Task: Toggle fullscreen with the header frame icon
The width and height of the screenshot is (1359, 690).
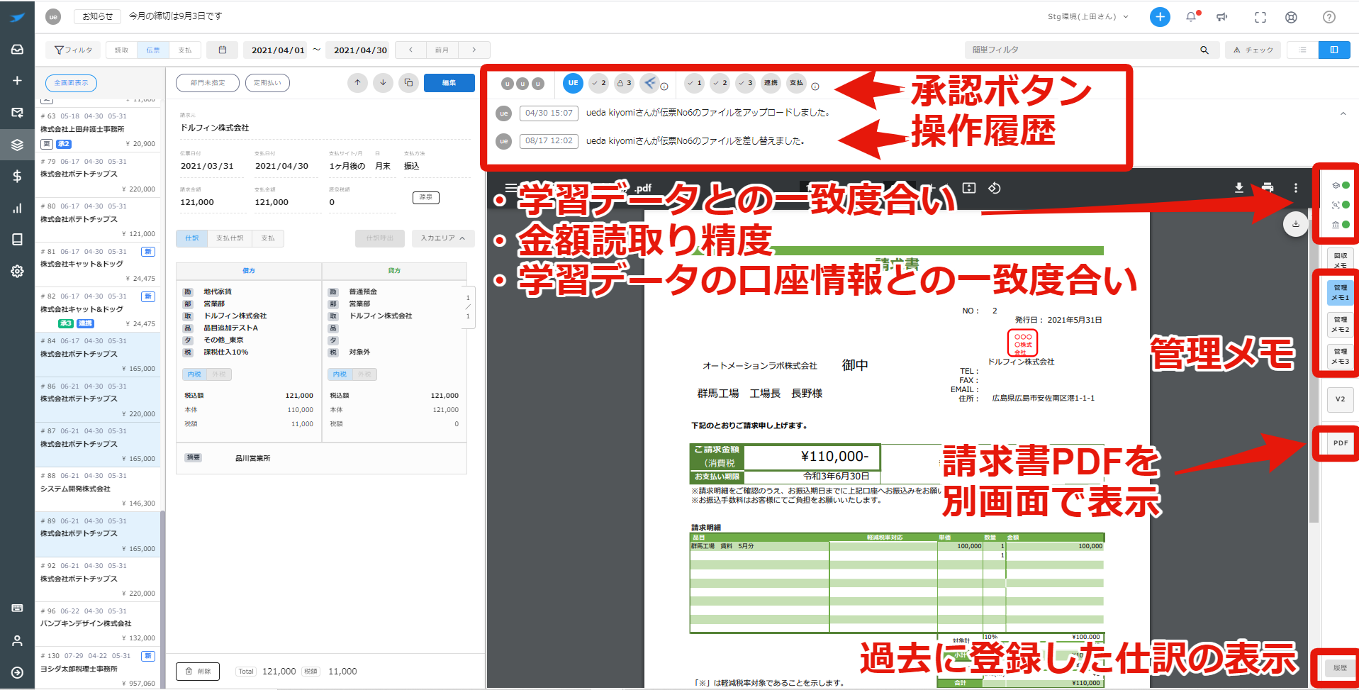Action: 1260,17
